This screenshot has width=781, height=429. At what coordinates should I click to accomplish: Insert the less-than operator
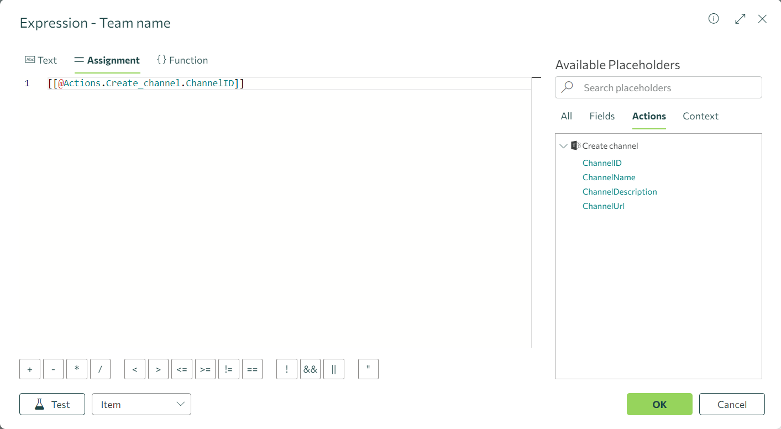(x=135, y=369)
